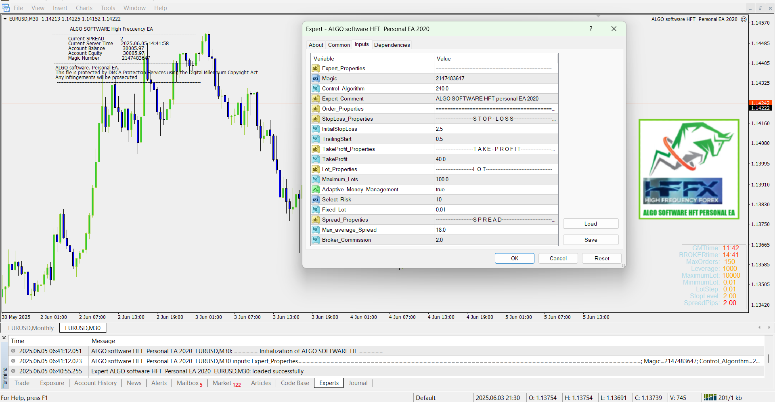
Task: Click the double icon beside TakeProfit
Action: (315, 159)
